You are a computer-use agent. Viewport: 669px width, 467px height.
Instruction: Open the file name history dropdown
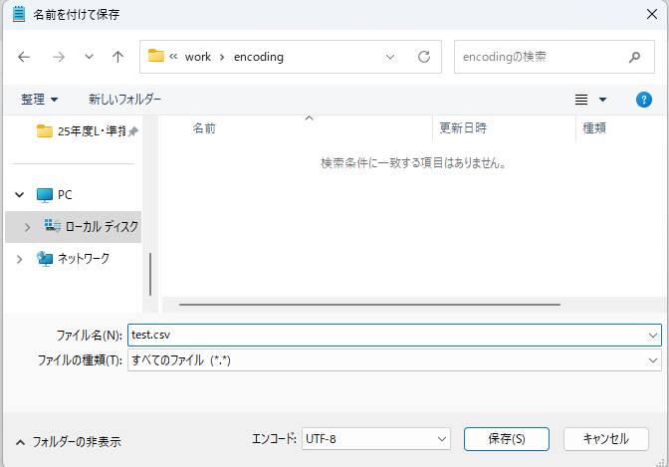click(653, 336)
